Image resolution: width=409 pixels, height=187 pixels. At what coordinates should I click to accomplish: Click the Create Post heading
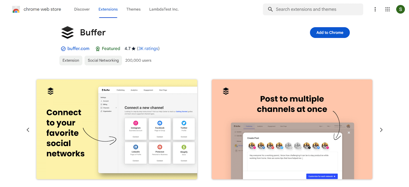[253, 138]
